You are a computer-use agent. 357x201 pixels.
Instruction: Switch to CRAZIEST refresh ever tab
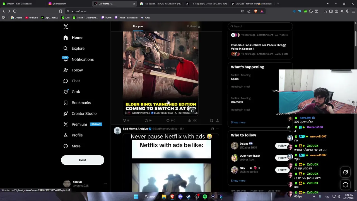[252, 4]
